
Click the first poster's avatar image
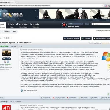point(6,53)
